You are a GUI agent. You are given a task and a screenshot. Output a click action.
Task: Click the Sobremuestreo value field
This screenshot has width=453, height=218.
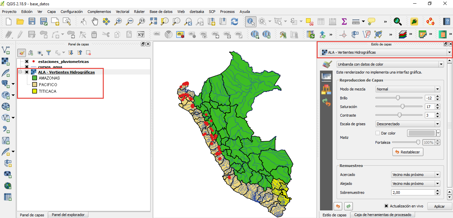412,192
